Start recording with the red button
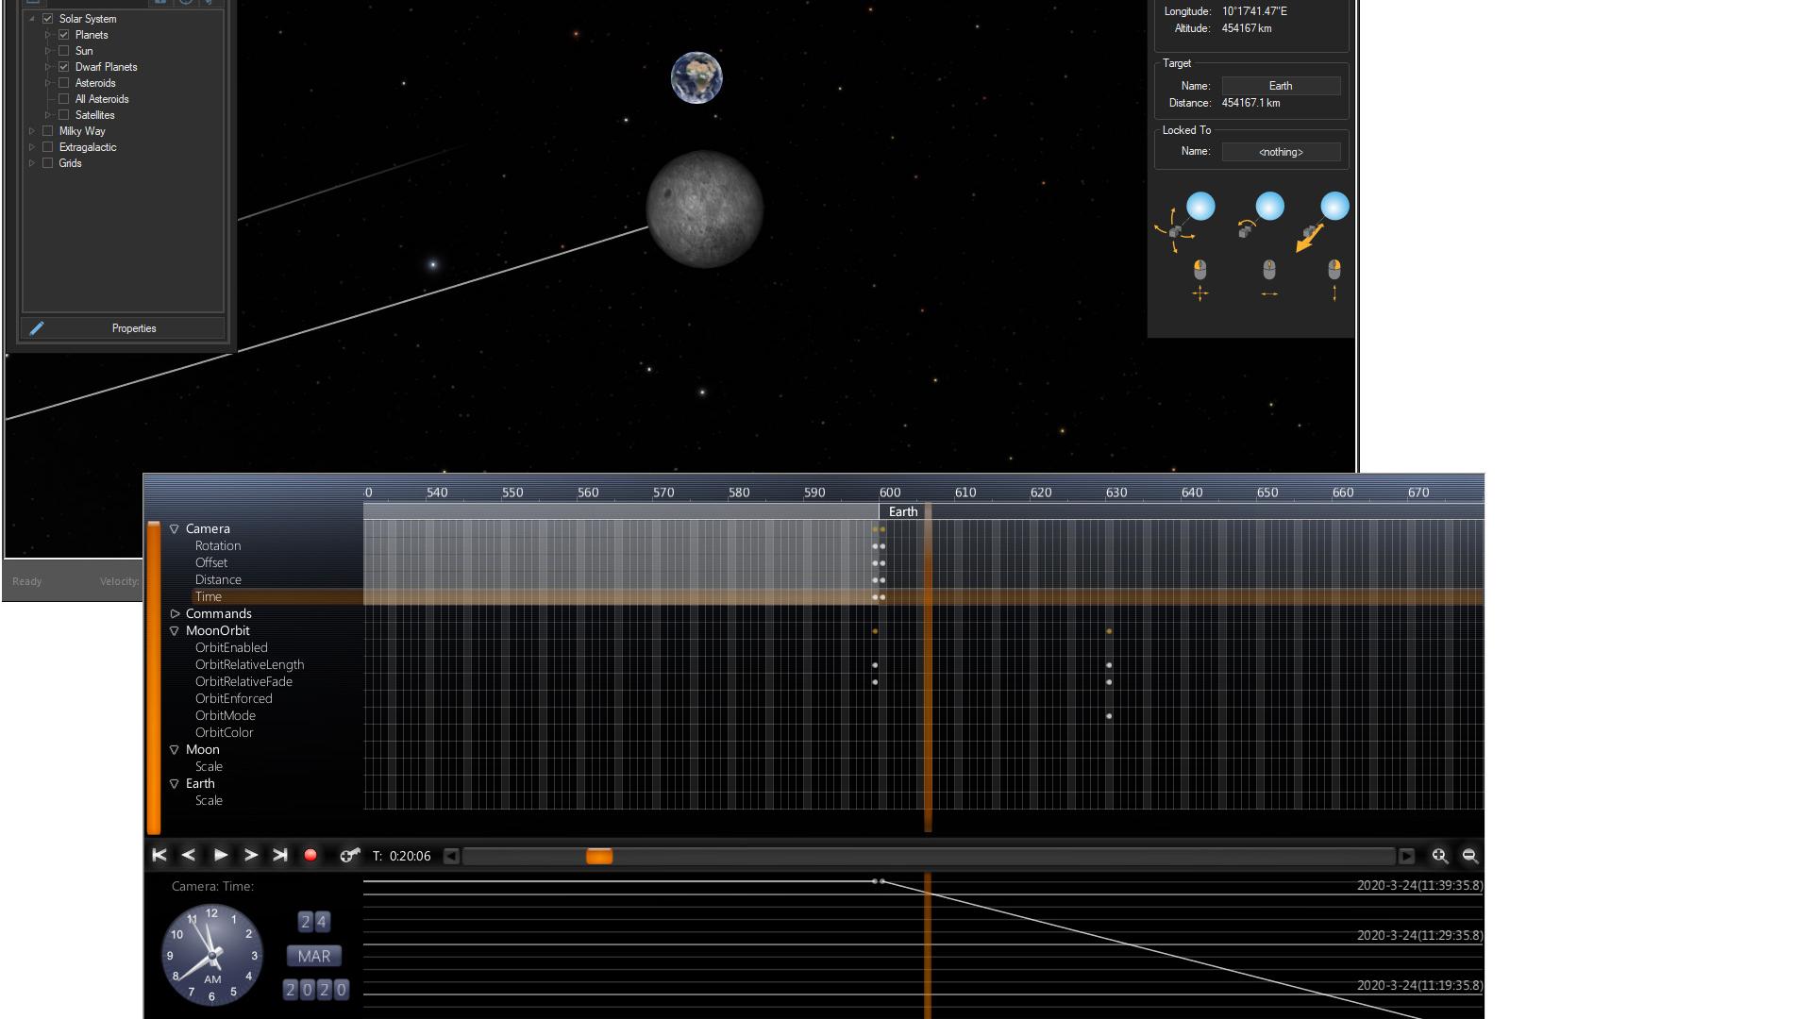This screenshot has height=1019, width=1812. [310, 855]
